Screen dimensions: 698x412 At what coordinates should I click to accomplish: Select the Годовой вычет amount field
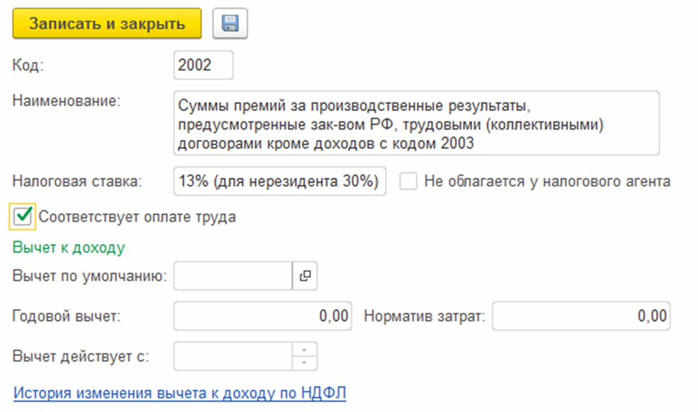[x=262, y=316]
